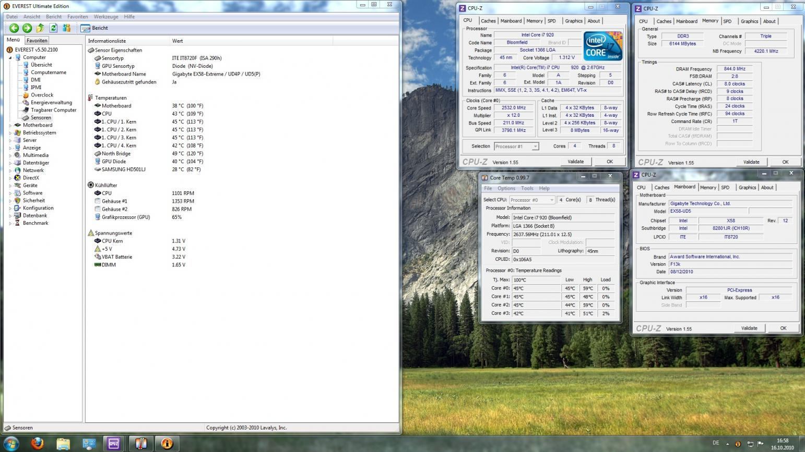
Task: Switch to CPU-Z from the taskbar
Action: 114,444
